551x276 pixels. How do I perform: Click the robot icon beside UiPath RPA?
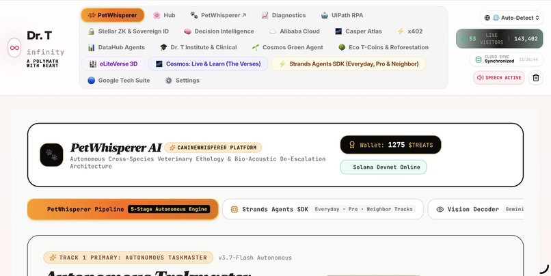325,15
